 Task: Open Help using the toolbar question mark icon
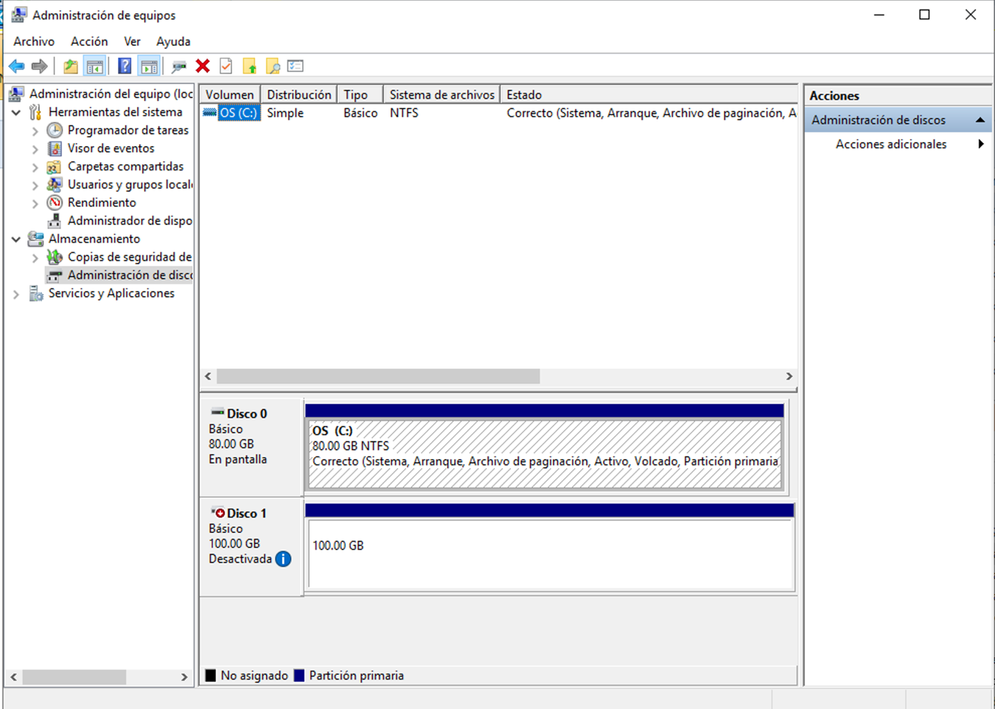click(x=123, y=66)
